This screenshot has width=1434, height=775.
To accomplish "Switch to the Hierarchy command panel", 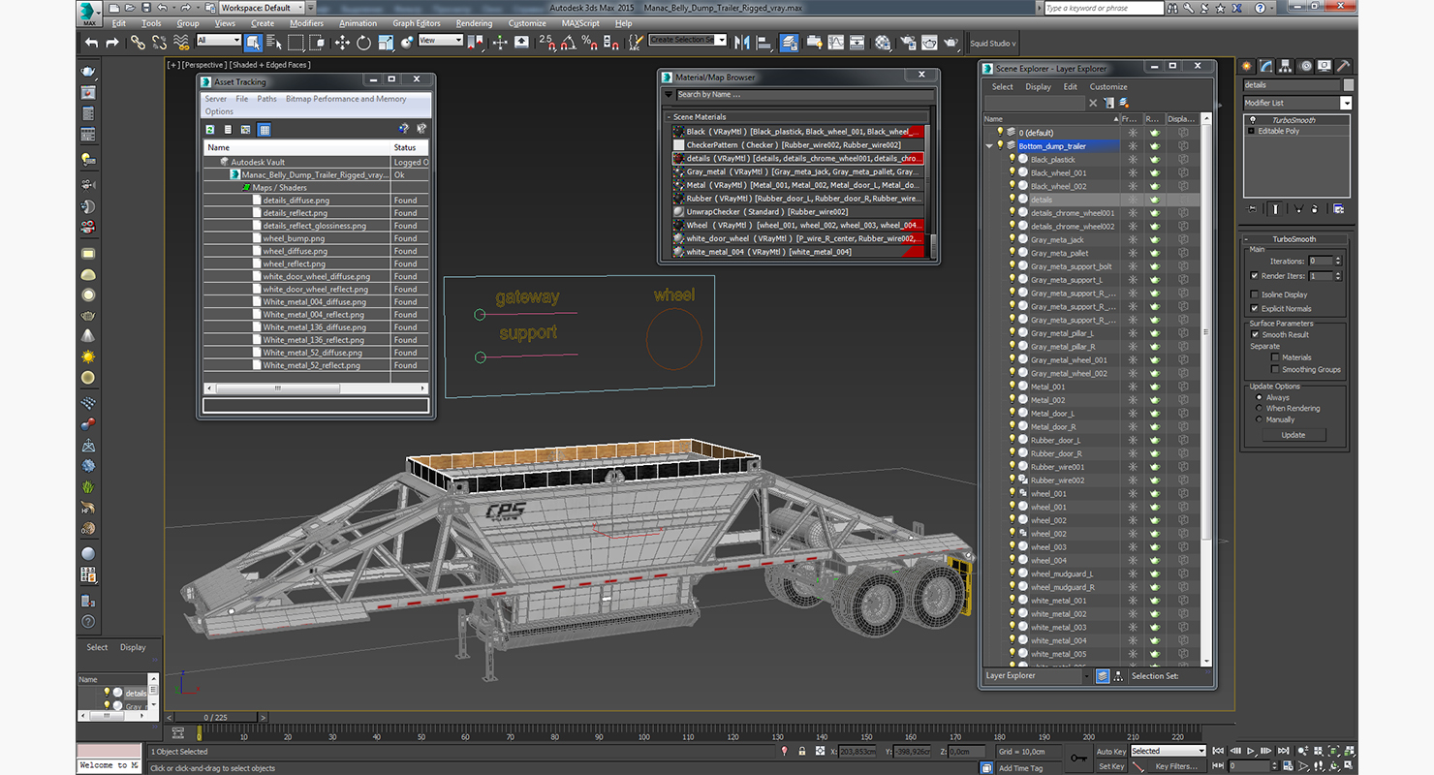I will [1287, 66].
